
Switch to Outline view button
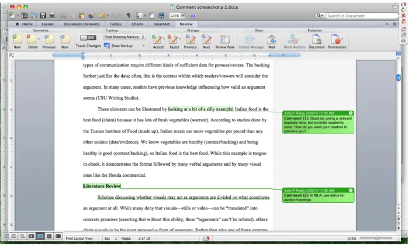pyautogui.click(x=22, y=236)
